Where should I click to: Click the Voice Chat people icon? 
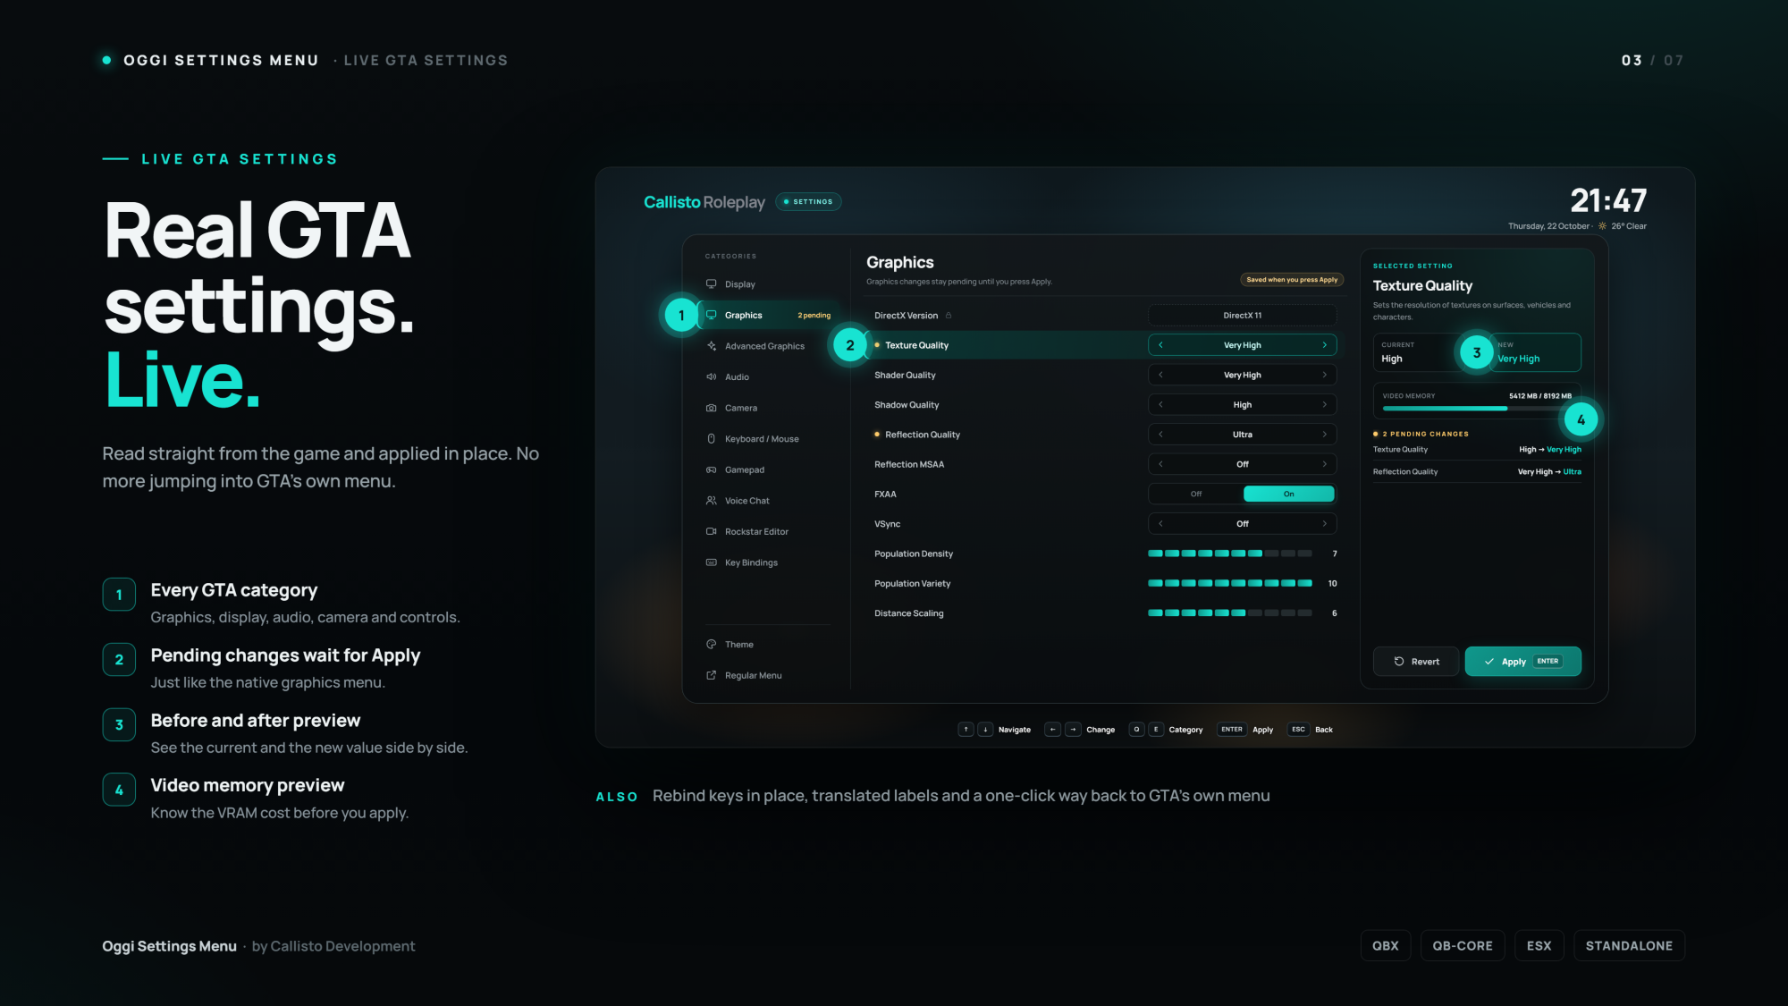(x=712, y=501)
